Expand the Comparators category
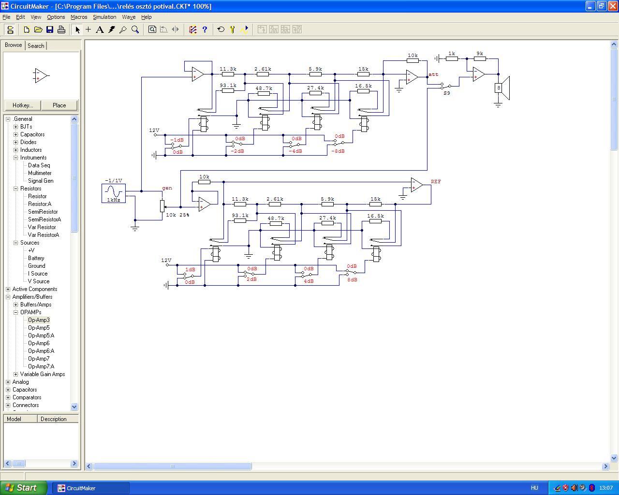 click(8, 397)
